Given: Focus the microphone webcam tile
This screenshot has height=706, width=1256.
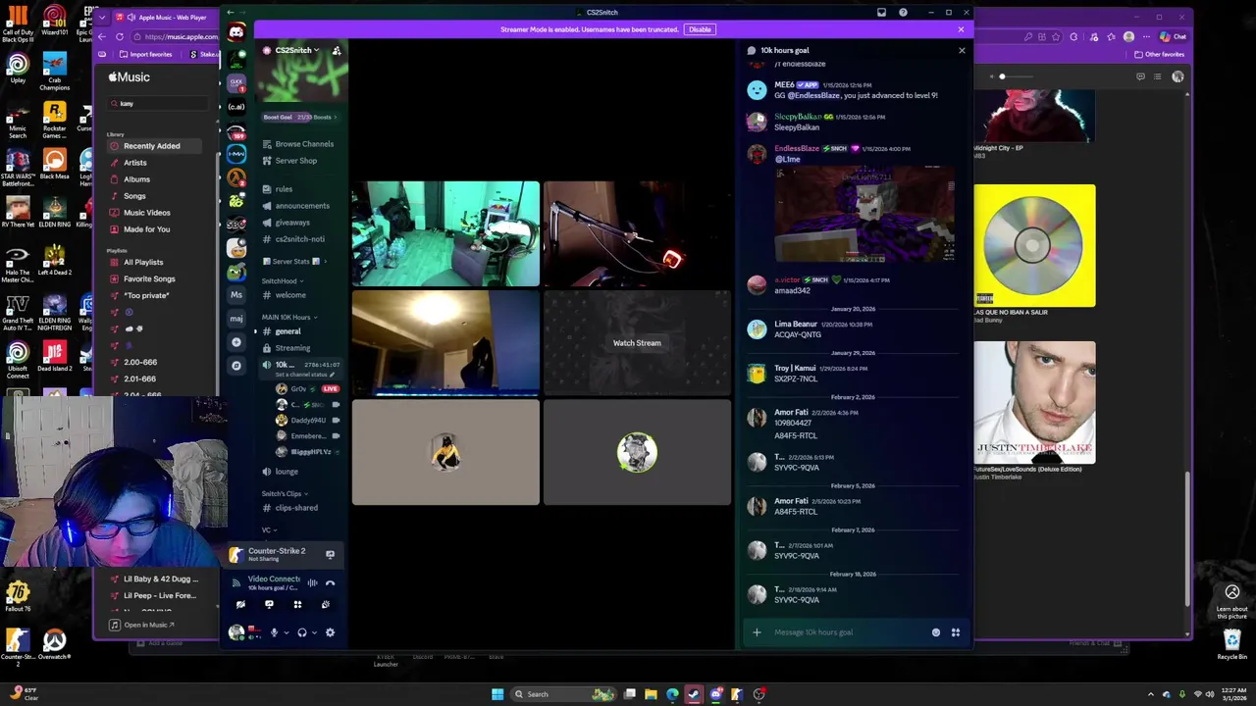Looking at the screenshot, I should click(637, 233).
